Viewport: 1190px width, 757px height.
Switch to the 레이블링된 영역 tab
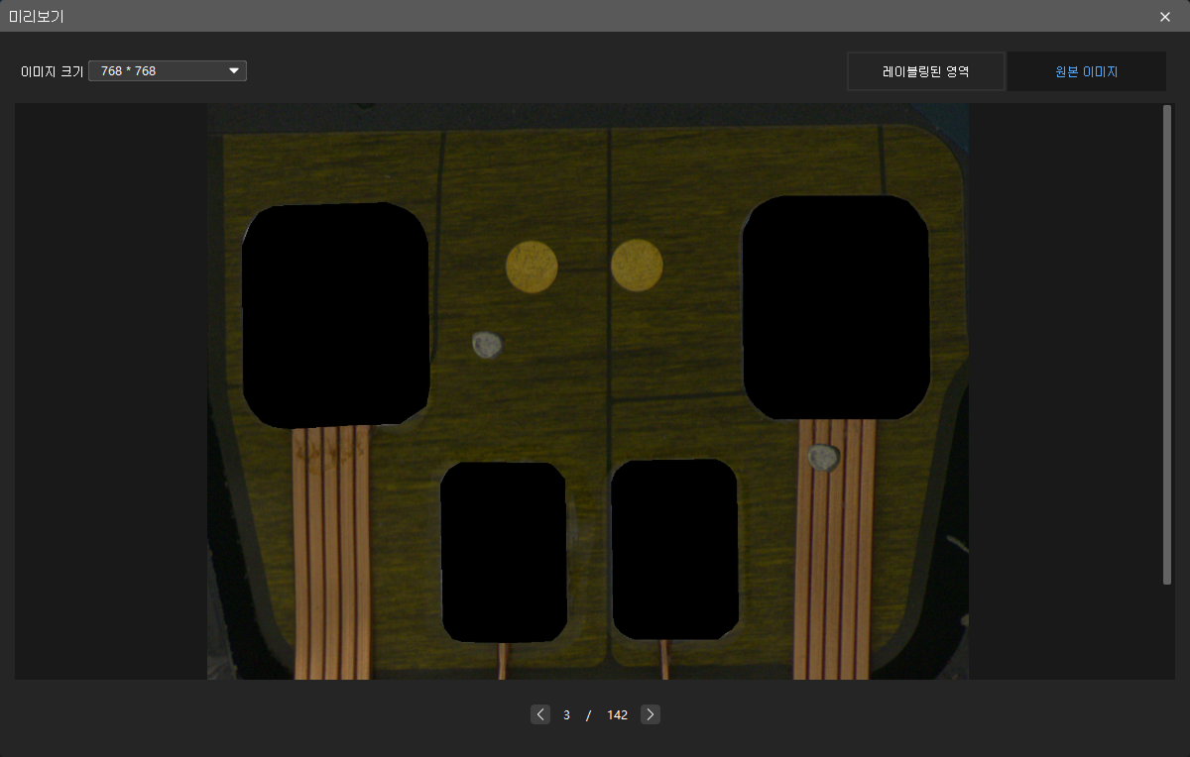click(x=926, y=71)
